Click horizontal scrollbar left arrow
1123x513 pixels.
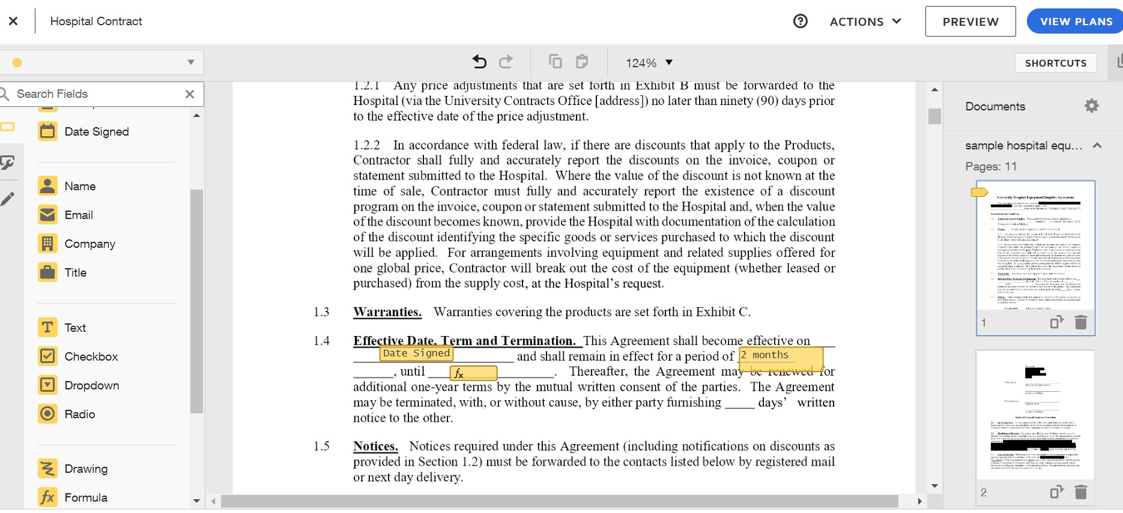(x=214, y=501)
